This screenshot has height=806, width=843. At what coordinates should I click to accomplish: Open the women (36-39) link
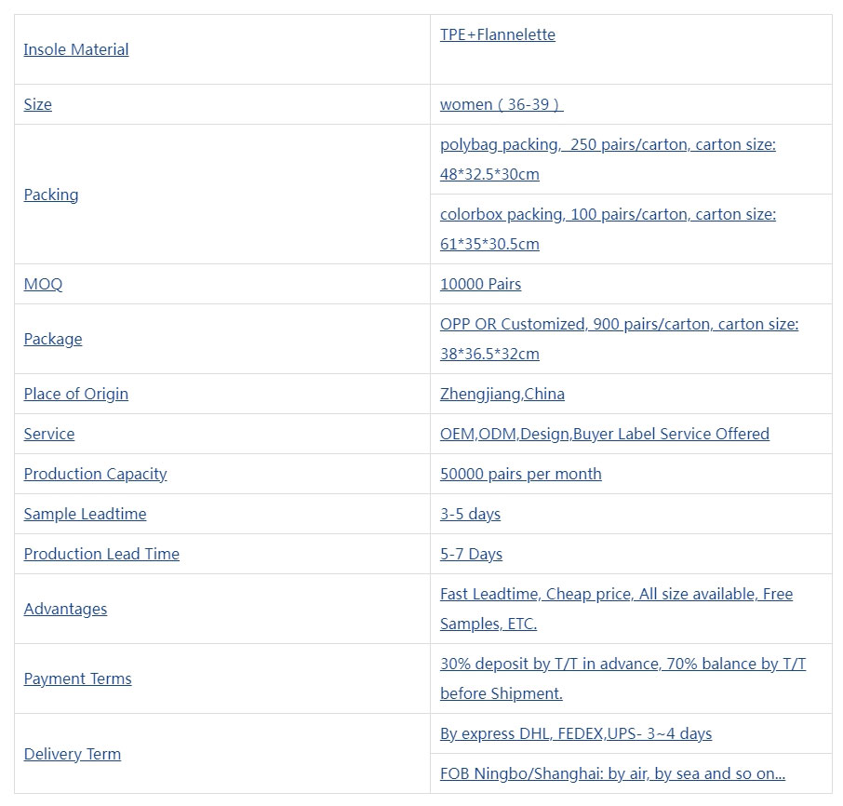pos(502,104)
